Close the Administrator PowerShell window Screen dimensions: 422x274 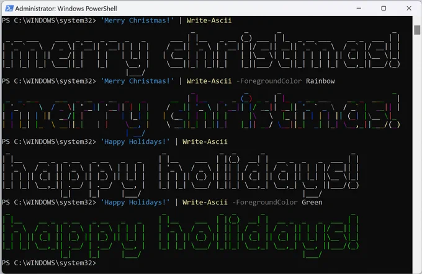409,8
